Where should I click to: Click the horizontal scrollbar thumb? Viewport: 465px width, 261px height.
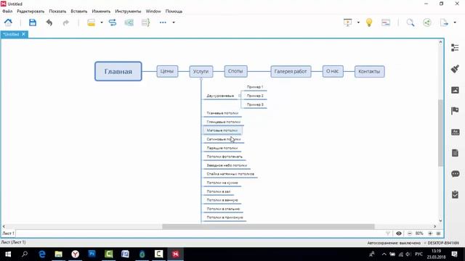click(x=268, y=227)
